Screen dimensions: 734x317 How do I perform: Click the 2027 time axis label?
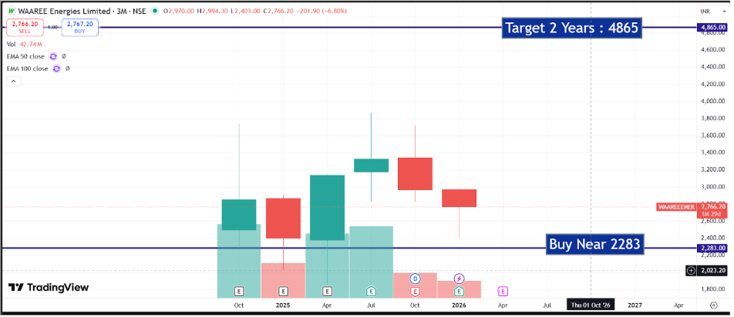coord(635,305)
